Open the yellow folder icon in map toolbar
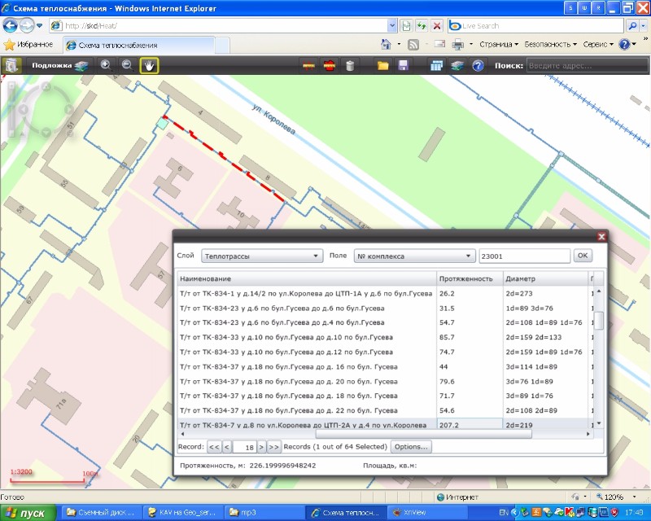The height and width of the screenshot is (521, 651). 382,66
